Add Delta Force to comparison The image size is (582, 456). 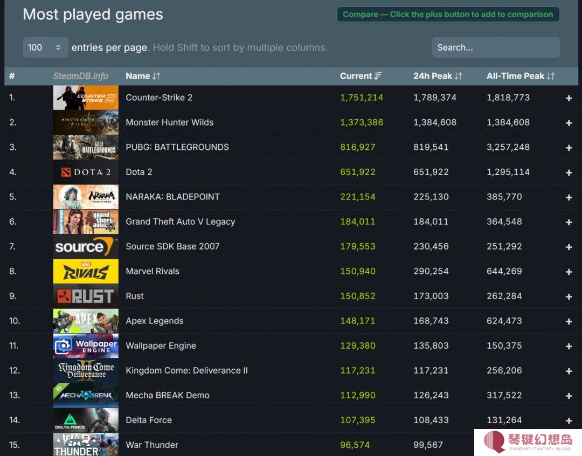569,421
